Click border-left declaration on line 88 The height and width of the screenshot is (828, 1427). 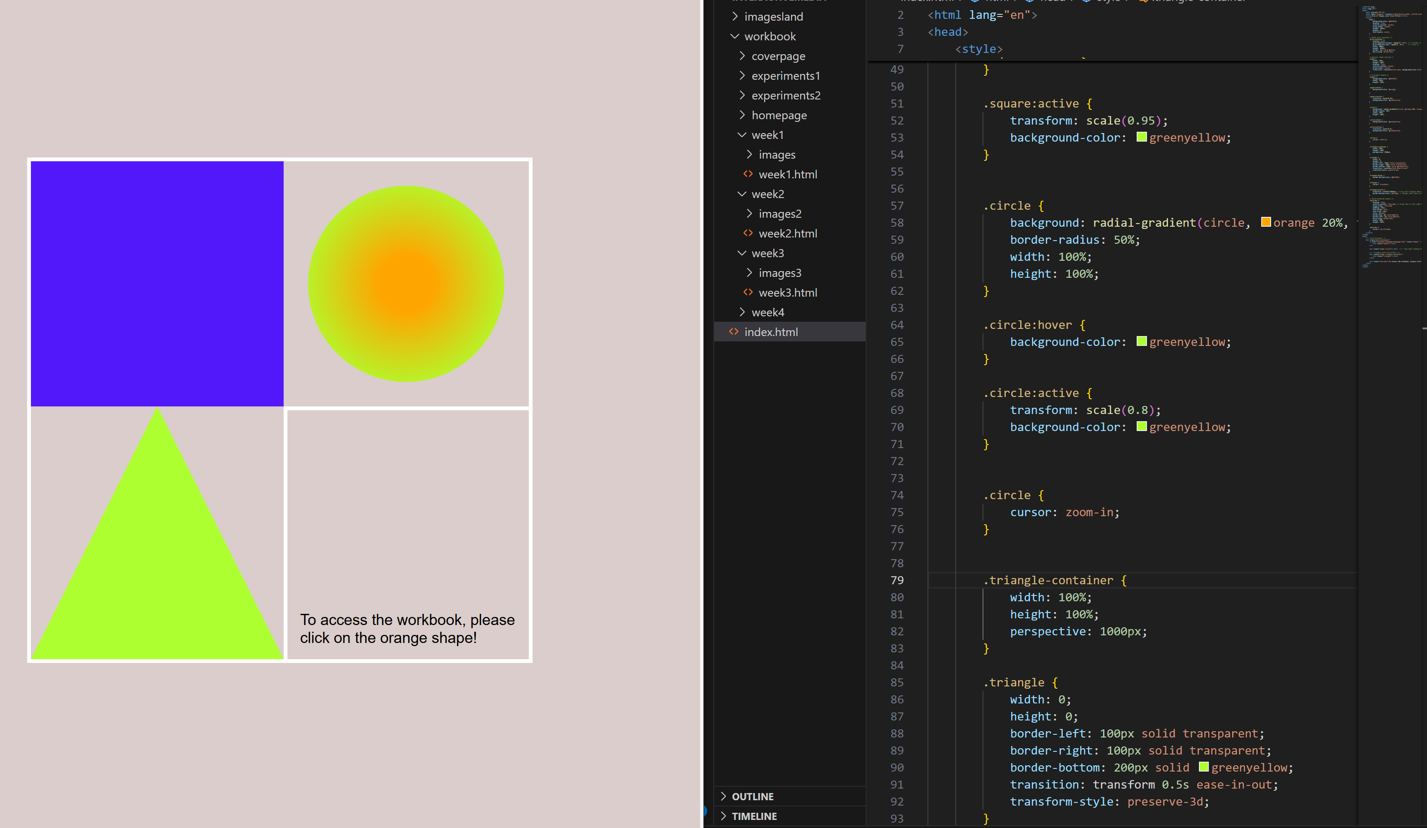pos(1137,734)
